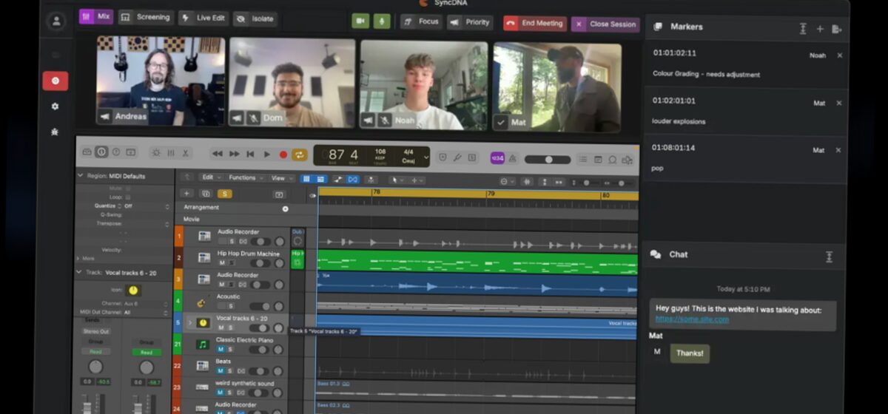Click the End Meeting button
The width and height of the screenshot is (888, 414).
pos(535,24)
